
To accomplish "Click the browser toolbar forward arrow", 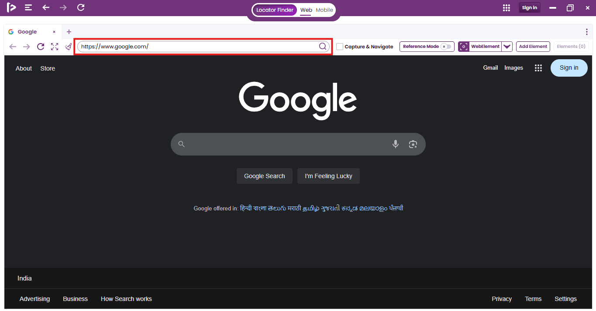I will [27, 47].
